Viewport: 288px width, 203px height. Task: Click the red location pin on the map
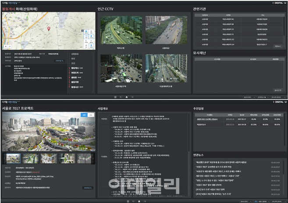49,28
